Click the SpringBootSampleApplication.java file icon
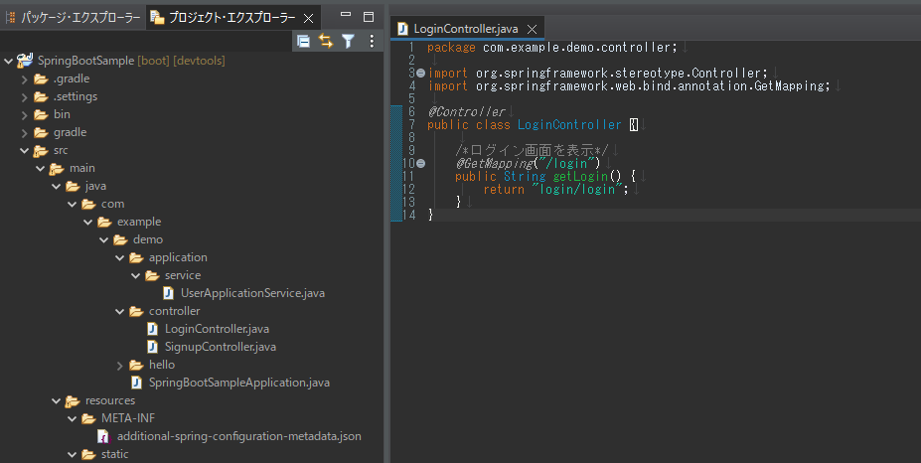 coord(136,383)
